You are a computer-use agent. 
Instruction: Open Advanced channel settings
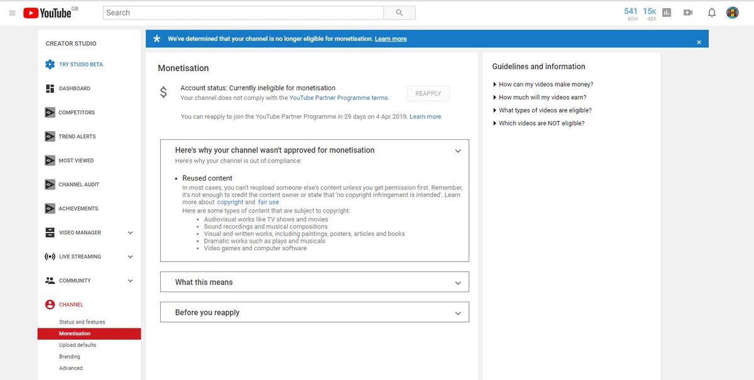coord(71,368)
